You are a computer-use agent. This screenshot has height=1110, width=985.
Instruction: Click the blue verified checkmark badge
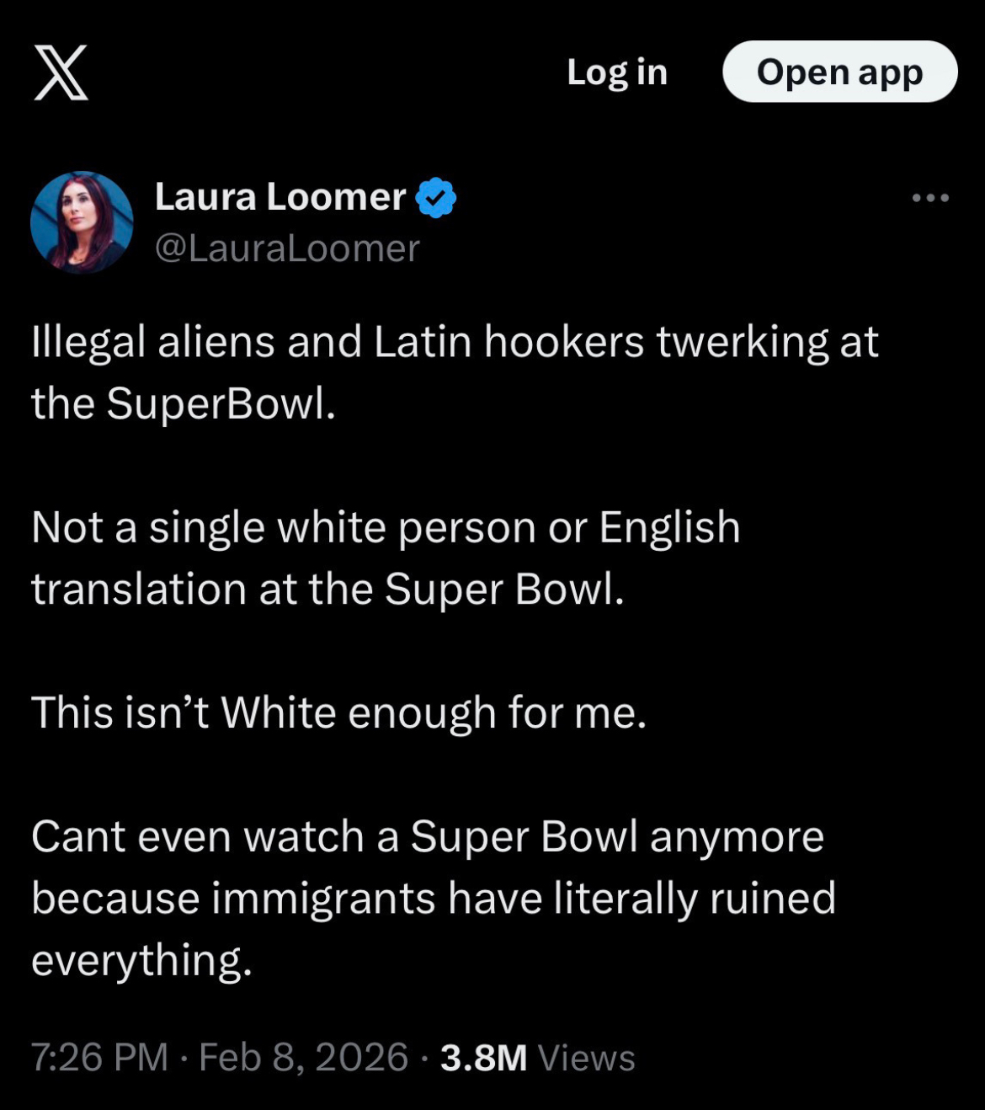[x=436, y=198]
